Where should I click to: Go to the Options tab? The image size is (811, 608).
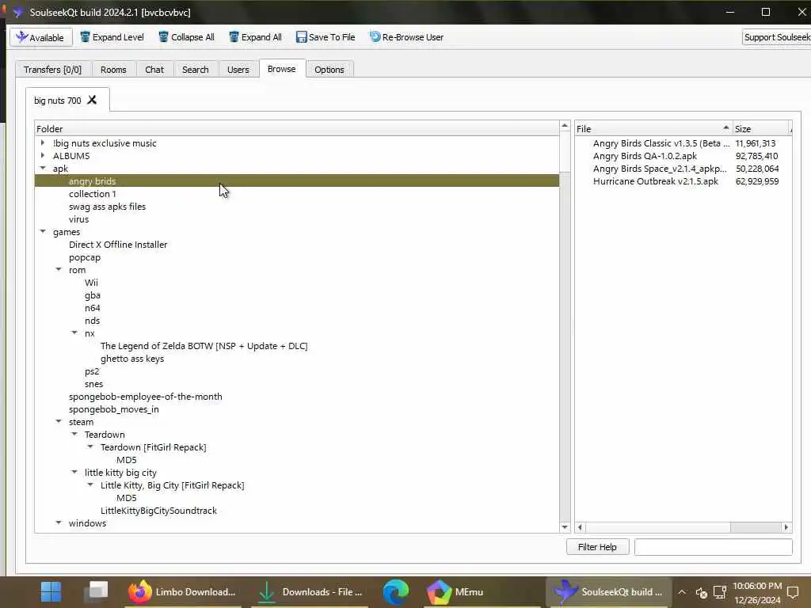329,70
